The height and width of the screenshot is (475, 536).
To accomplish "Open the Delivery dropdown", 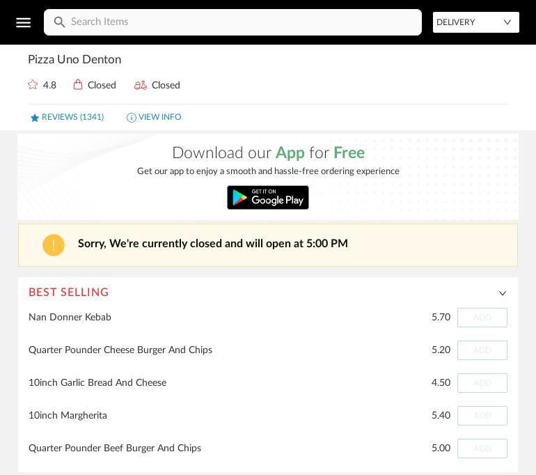I will (475, 22).
